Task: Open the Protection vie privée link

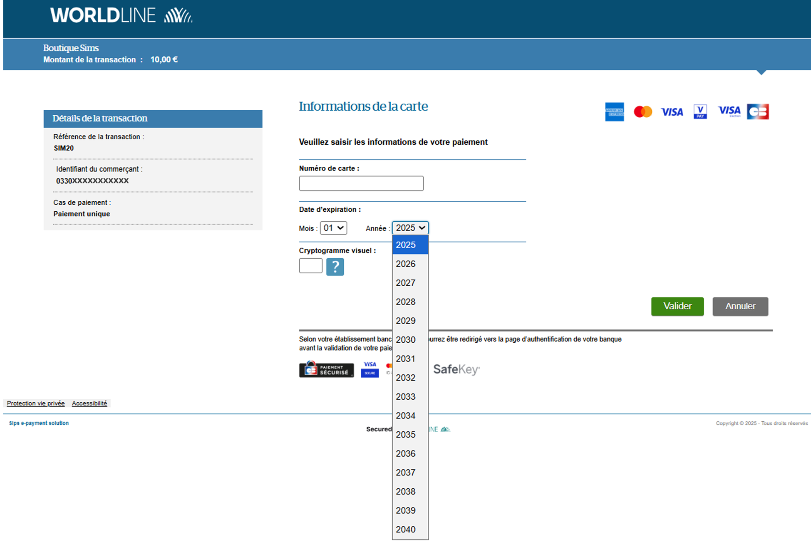Action: click(36, 403)
